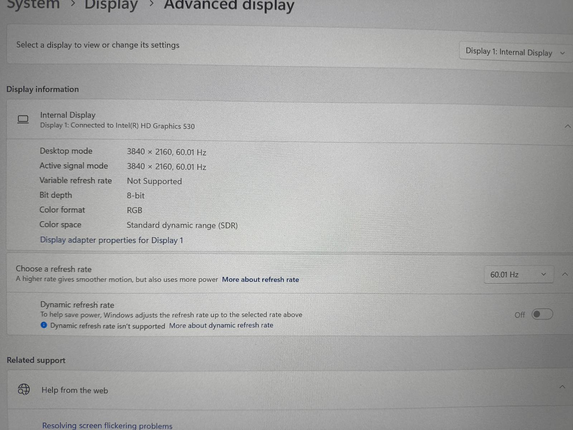Image resolution: width=573 pixels, height=430 pixels.
Task: Click the globe icon for Help from the web
Action: [24, 389]
